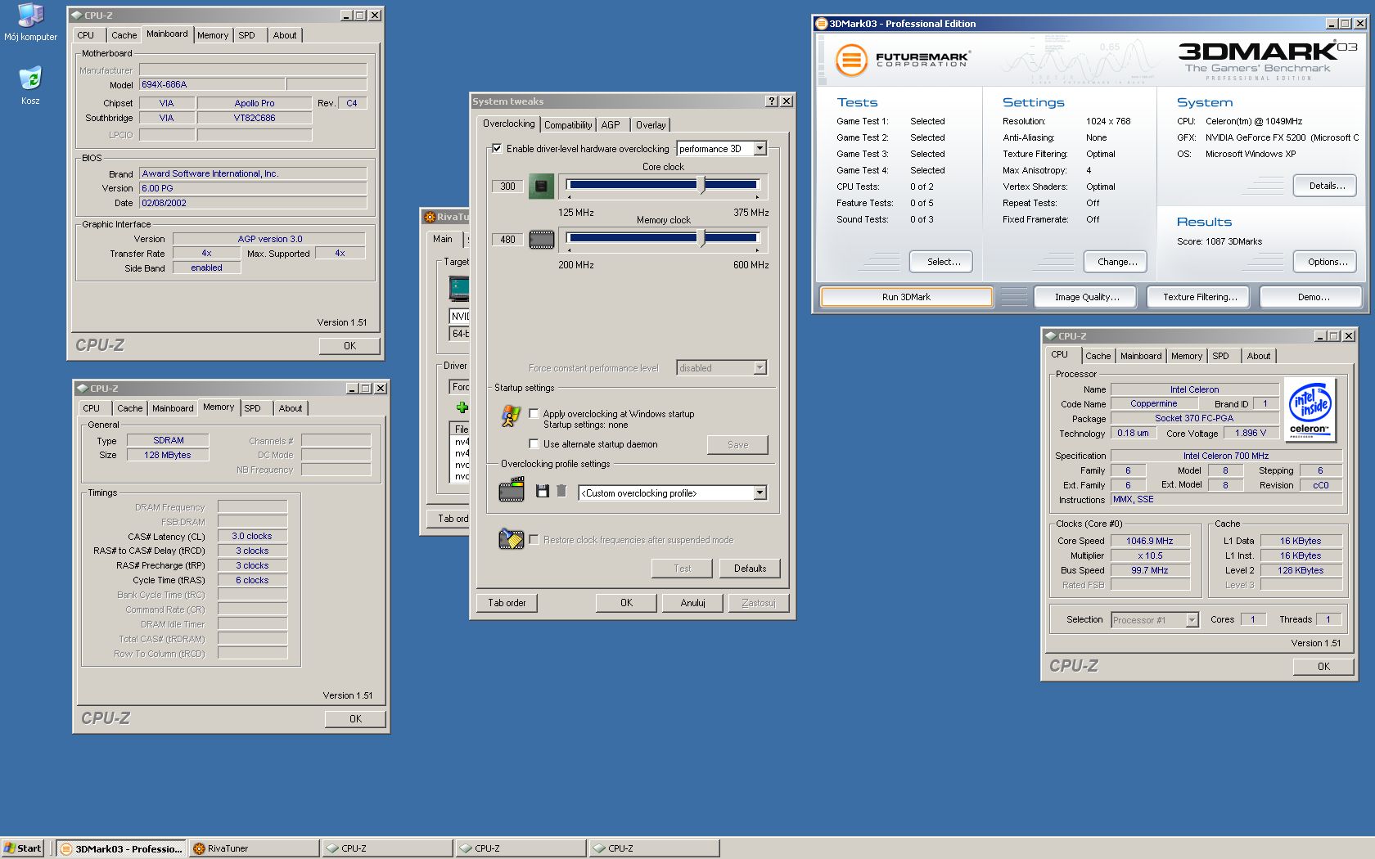Switch to AGP tab in System tweaks
The image size is (1375, 859).
pos(611,125)
